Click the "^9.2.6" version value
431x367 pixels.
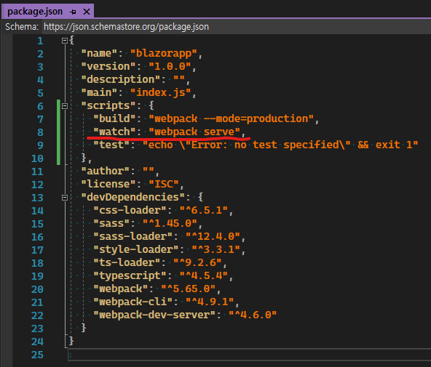coord(197,263)
